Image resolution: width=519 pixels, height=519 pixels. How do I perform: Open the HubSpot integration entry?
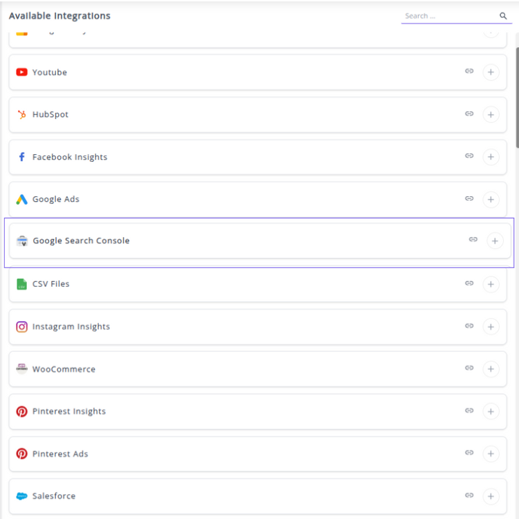point(50,115)
